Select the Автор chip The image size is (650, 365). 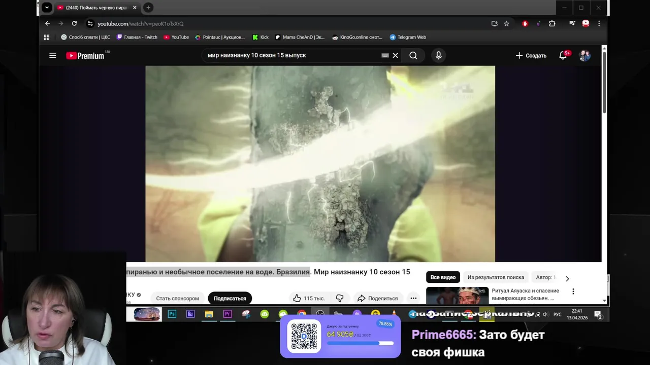tap(546, 277)
